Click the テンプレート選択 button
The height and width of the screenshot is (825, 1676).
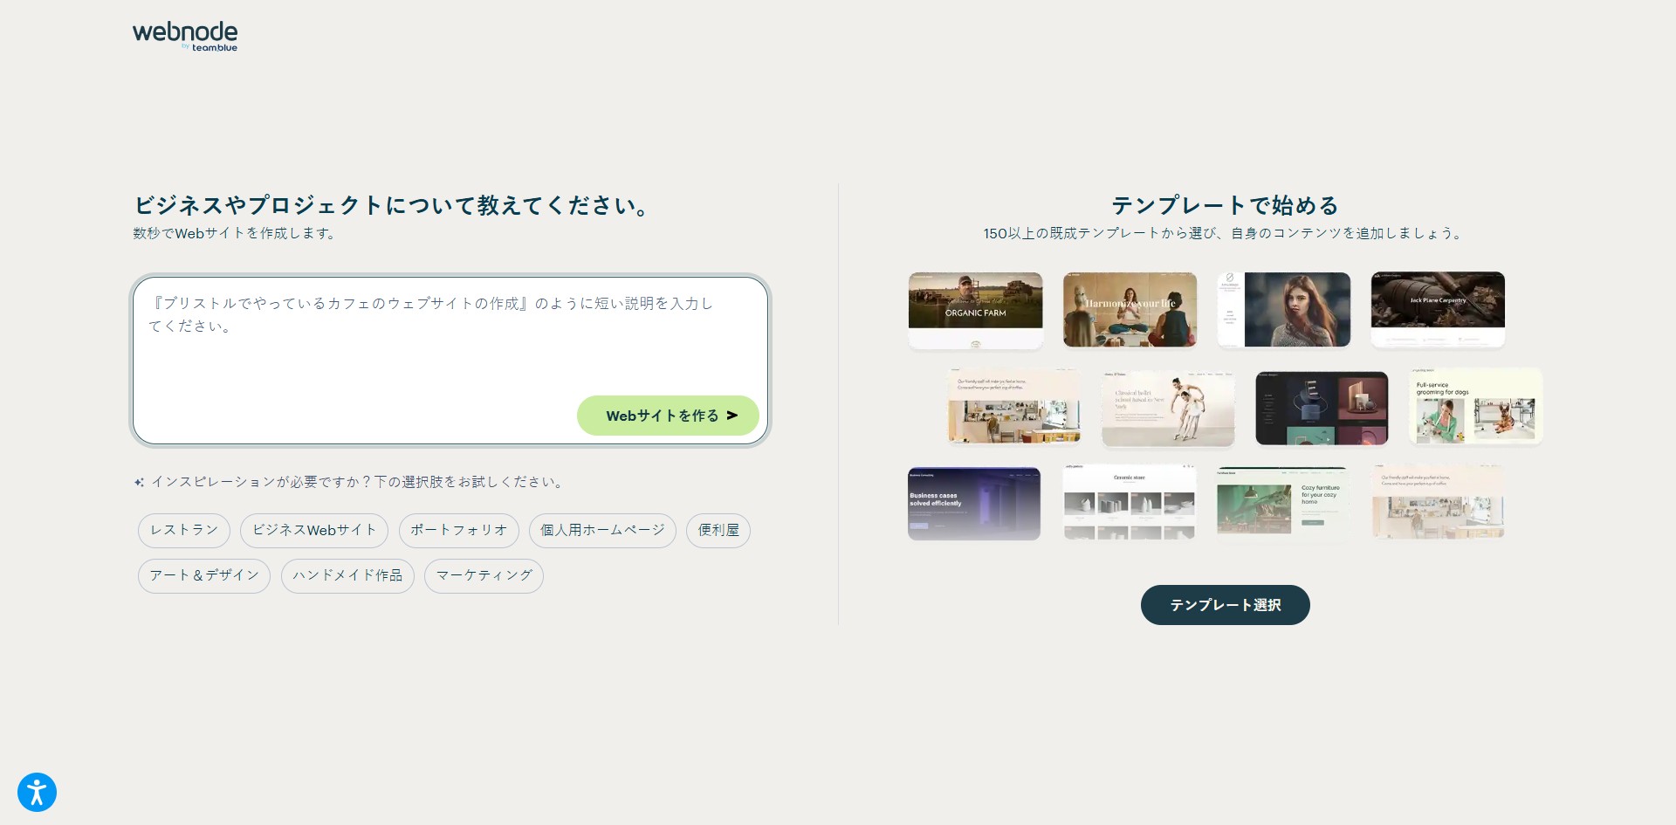[1225, 605]
